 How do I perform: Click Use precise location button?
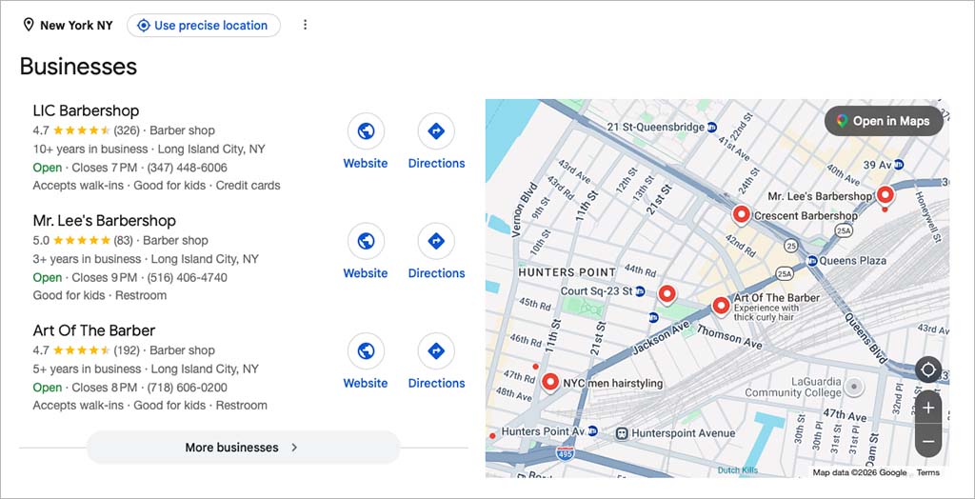coord(204,26)
